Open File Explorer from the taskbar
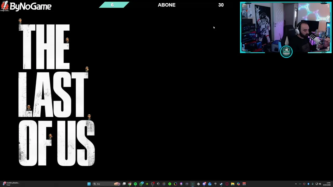Image resolution: width=333 pixels, height=187 pixels. point(233,184)
